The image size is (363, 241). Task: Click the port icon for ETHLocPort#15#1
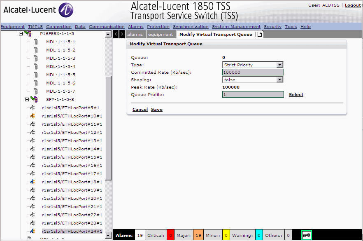pos(33,157)
